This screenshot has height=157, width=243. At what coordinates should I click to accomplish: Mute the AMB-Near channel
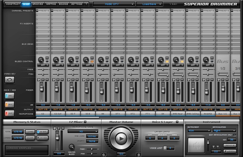tap(182, 80)
